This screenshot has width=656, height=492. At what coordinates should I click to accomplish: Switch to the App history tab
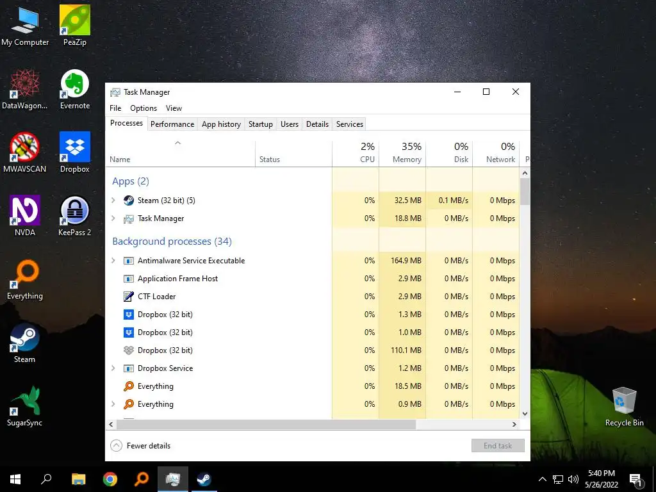[221, 124]
